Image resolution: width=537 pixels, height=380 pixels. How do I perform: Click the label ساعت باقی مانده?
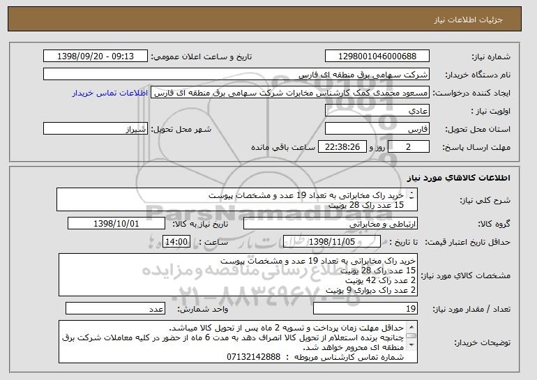(283, 147)
